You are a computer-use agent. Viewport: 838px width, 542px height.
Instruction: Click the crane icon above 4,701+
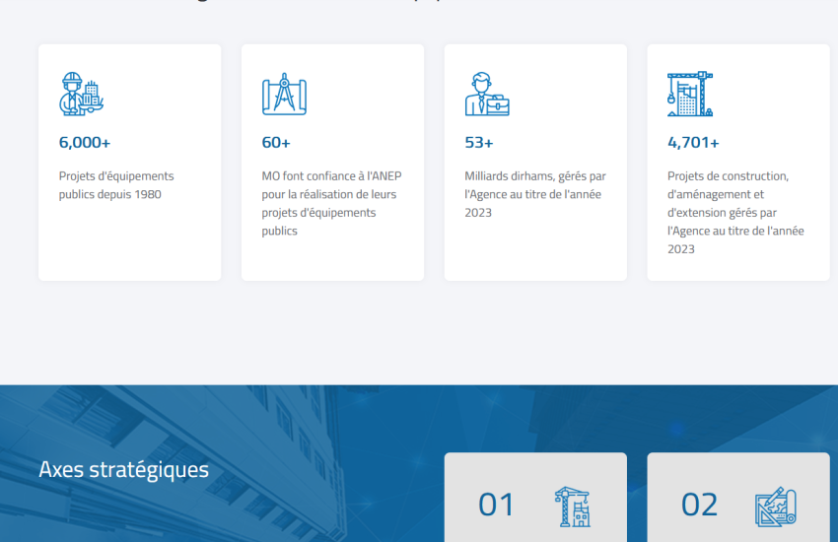click(690, 95)
